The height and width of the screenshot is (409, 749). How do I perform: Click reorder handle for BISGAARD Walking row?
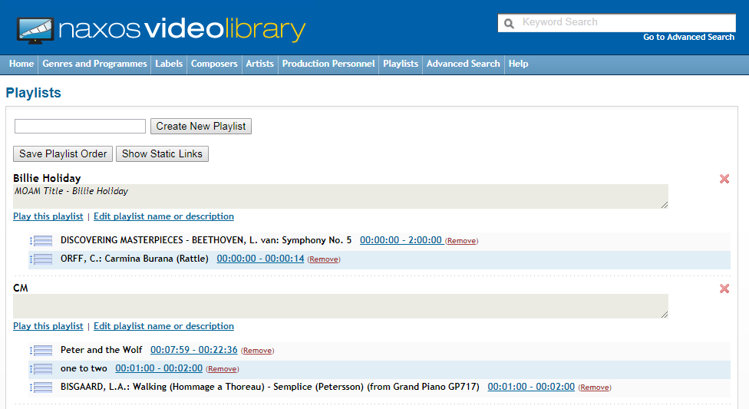pos(41,387)
